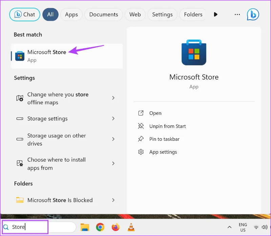This screenshot has height=236, width=271.
Task: Select Unpin from Start
Action: [167, 126]
